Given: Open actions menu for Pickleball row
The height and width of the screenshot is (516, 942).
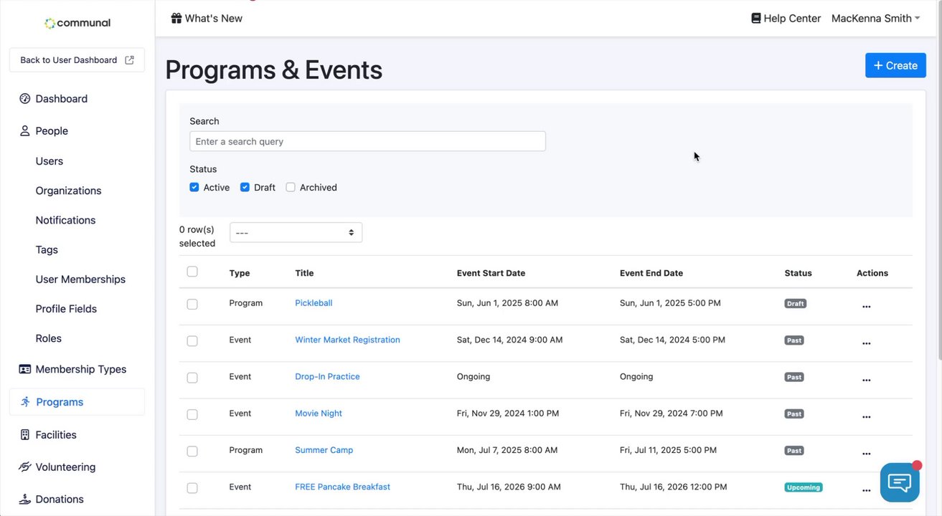Looking at the screenshot, I should pyautogui.click(x=866, y=307).
